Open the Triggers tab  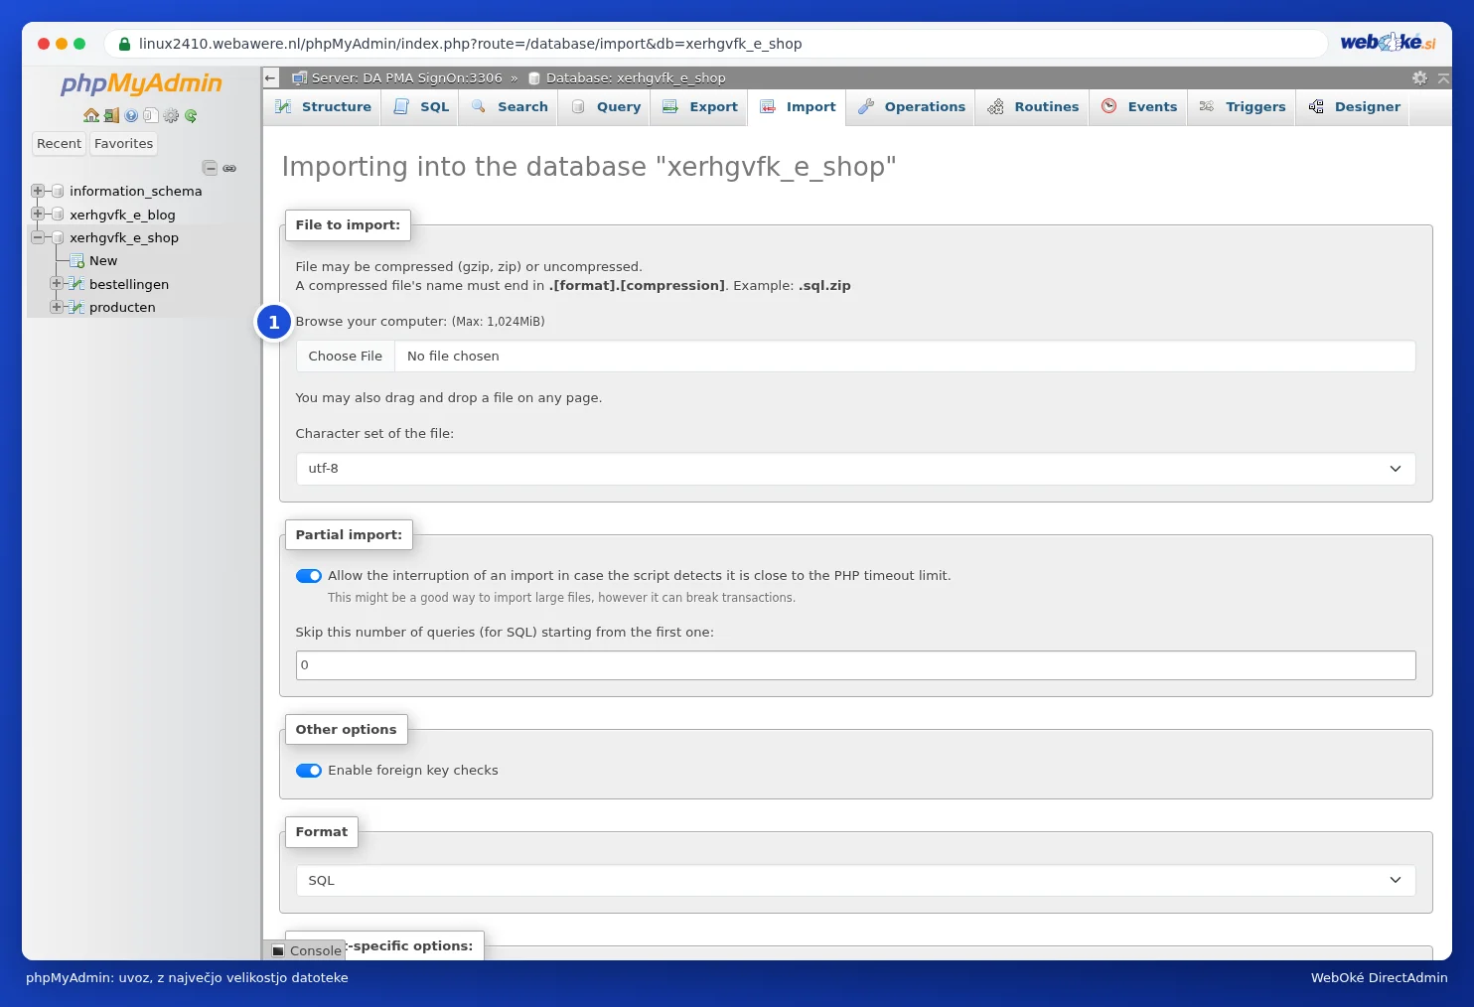[1242, 107]
